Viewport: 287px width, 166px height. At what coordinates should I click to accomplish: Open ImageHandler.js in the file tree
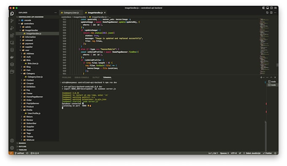tap(37, 33)
